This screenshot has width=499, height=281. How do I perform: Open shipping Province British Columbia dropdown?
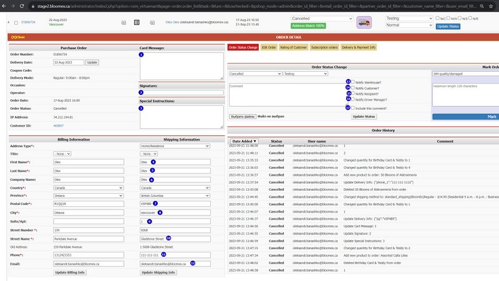(175, 196)
